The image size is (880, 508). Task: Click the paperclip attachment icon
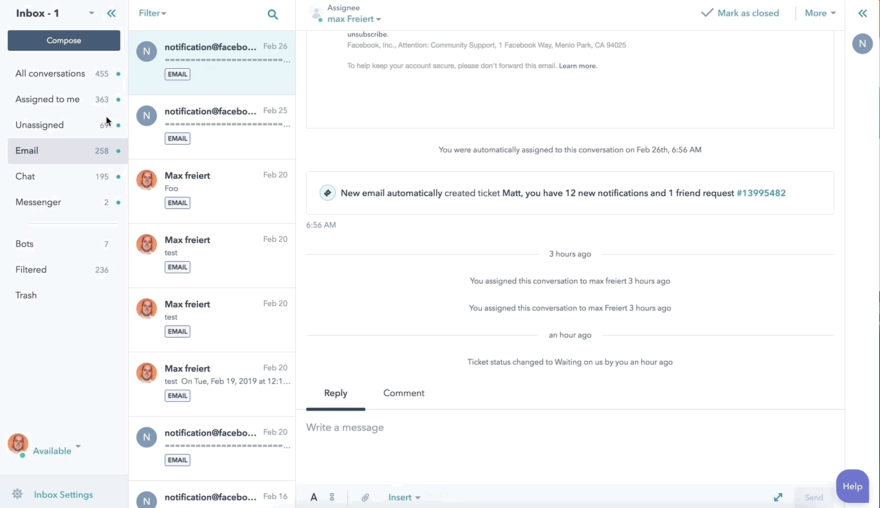[365, 497]
